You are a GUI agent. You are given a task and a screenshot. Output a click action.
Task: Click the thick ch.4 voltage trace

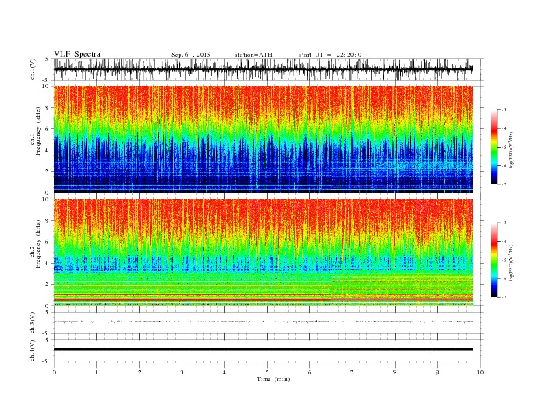pos(264,350)
